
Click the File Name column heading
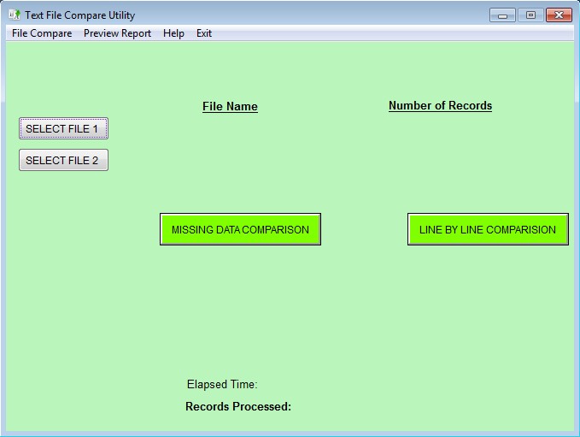tap(230, 106)
